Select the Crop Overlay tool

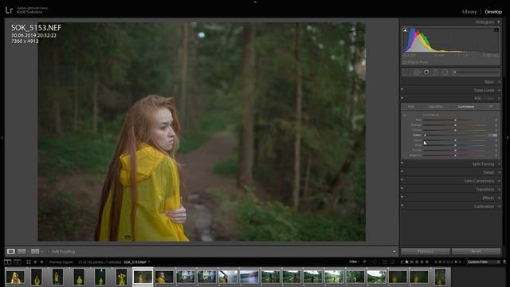(406, 73)
